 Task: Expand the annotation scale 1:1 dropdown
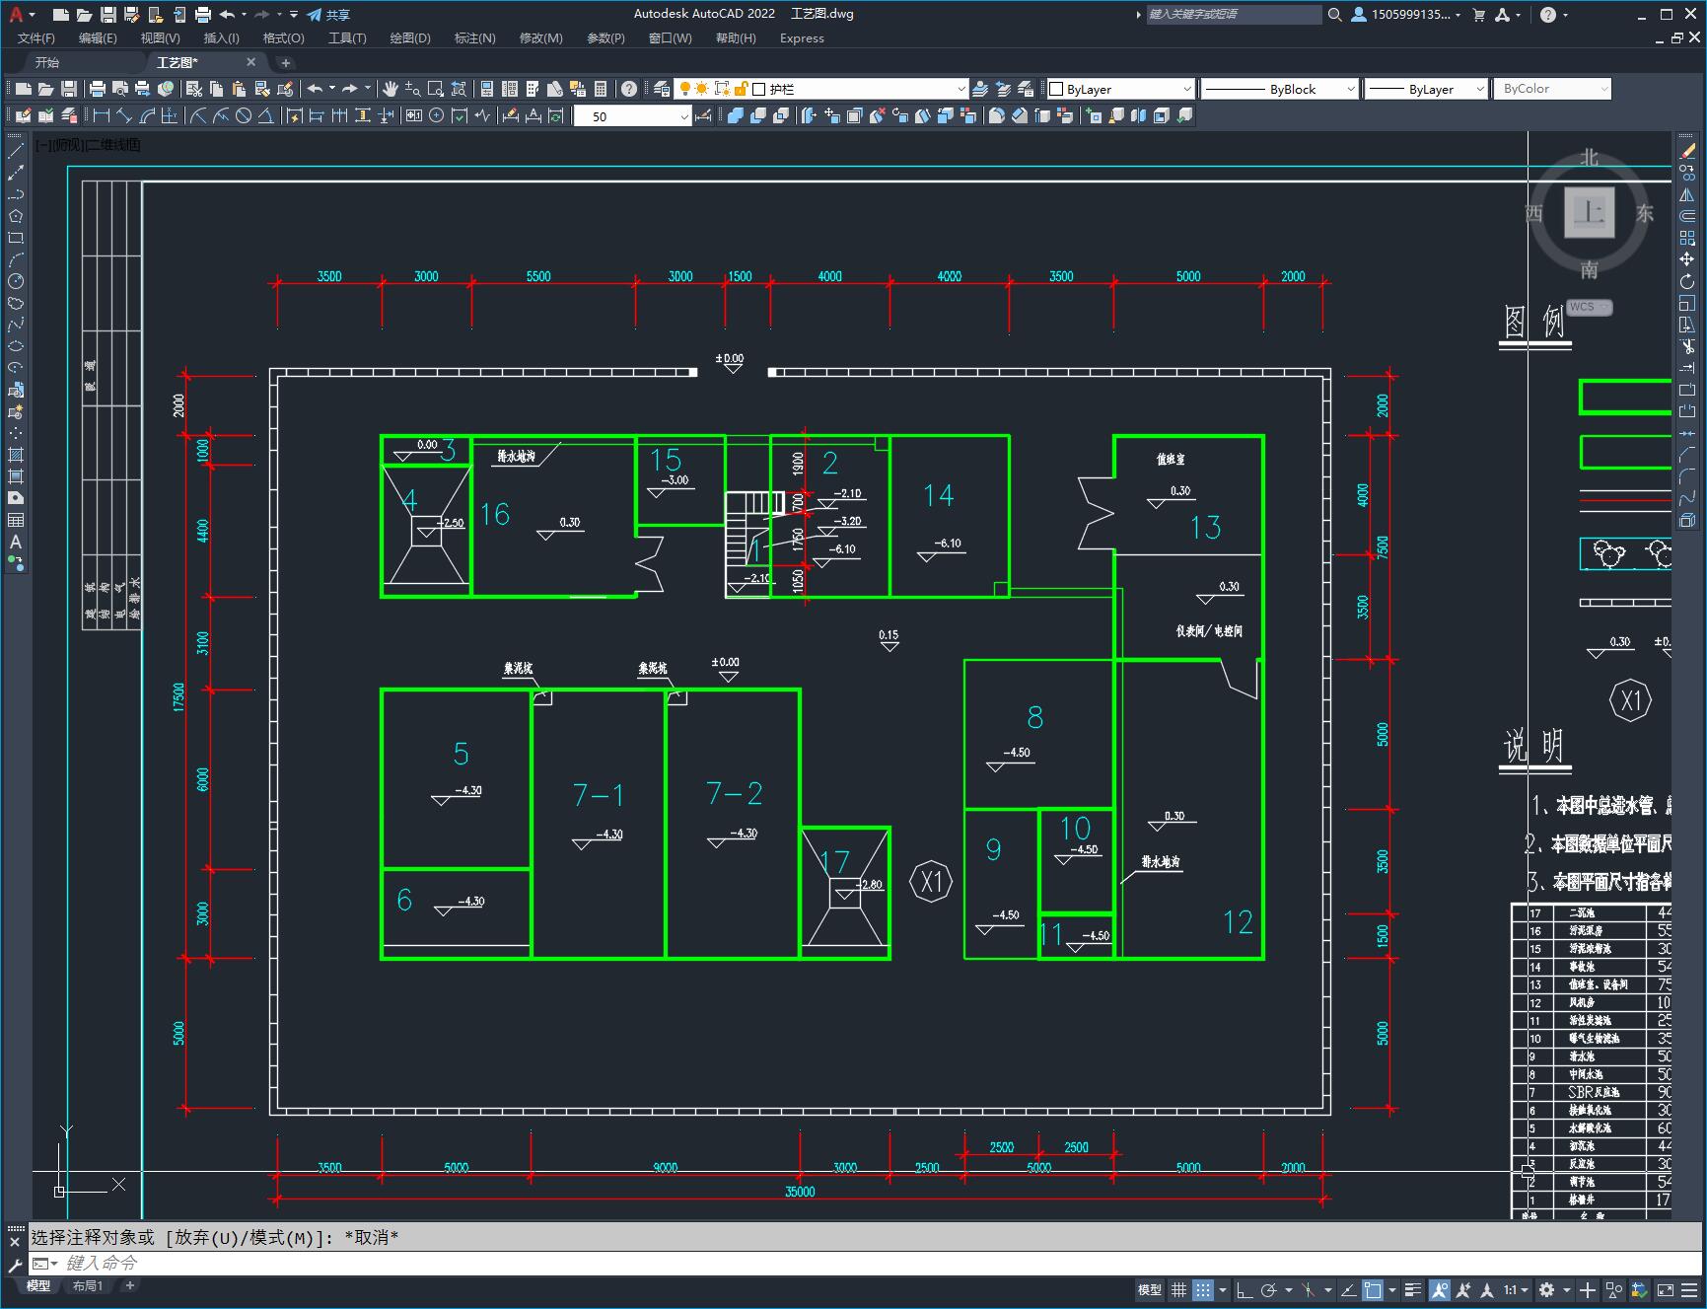pos(1516,1289)
